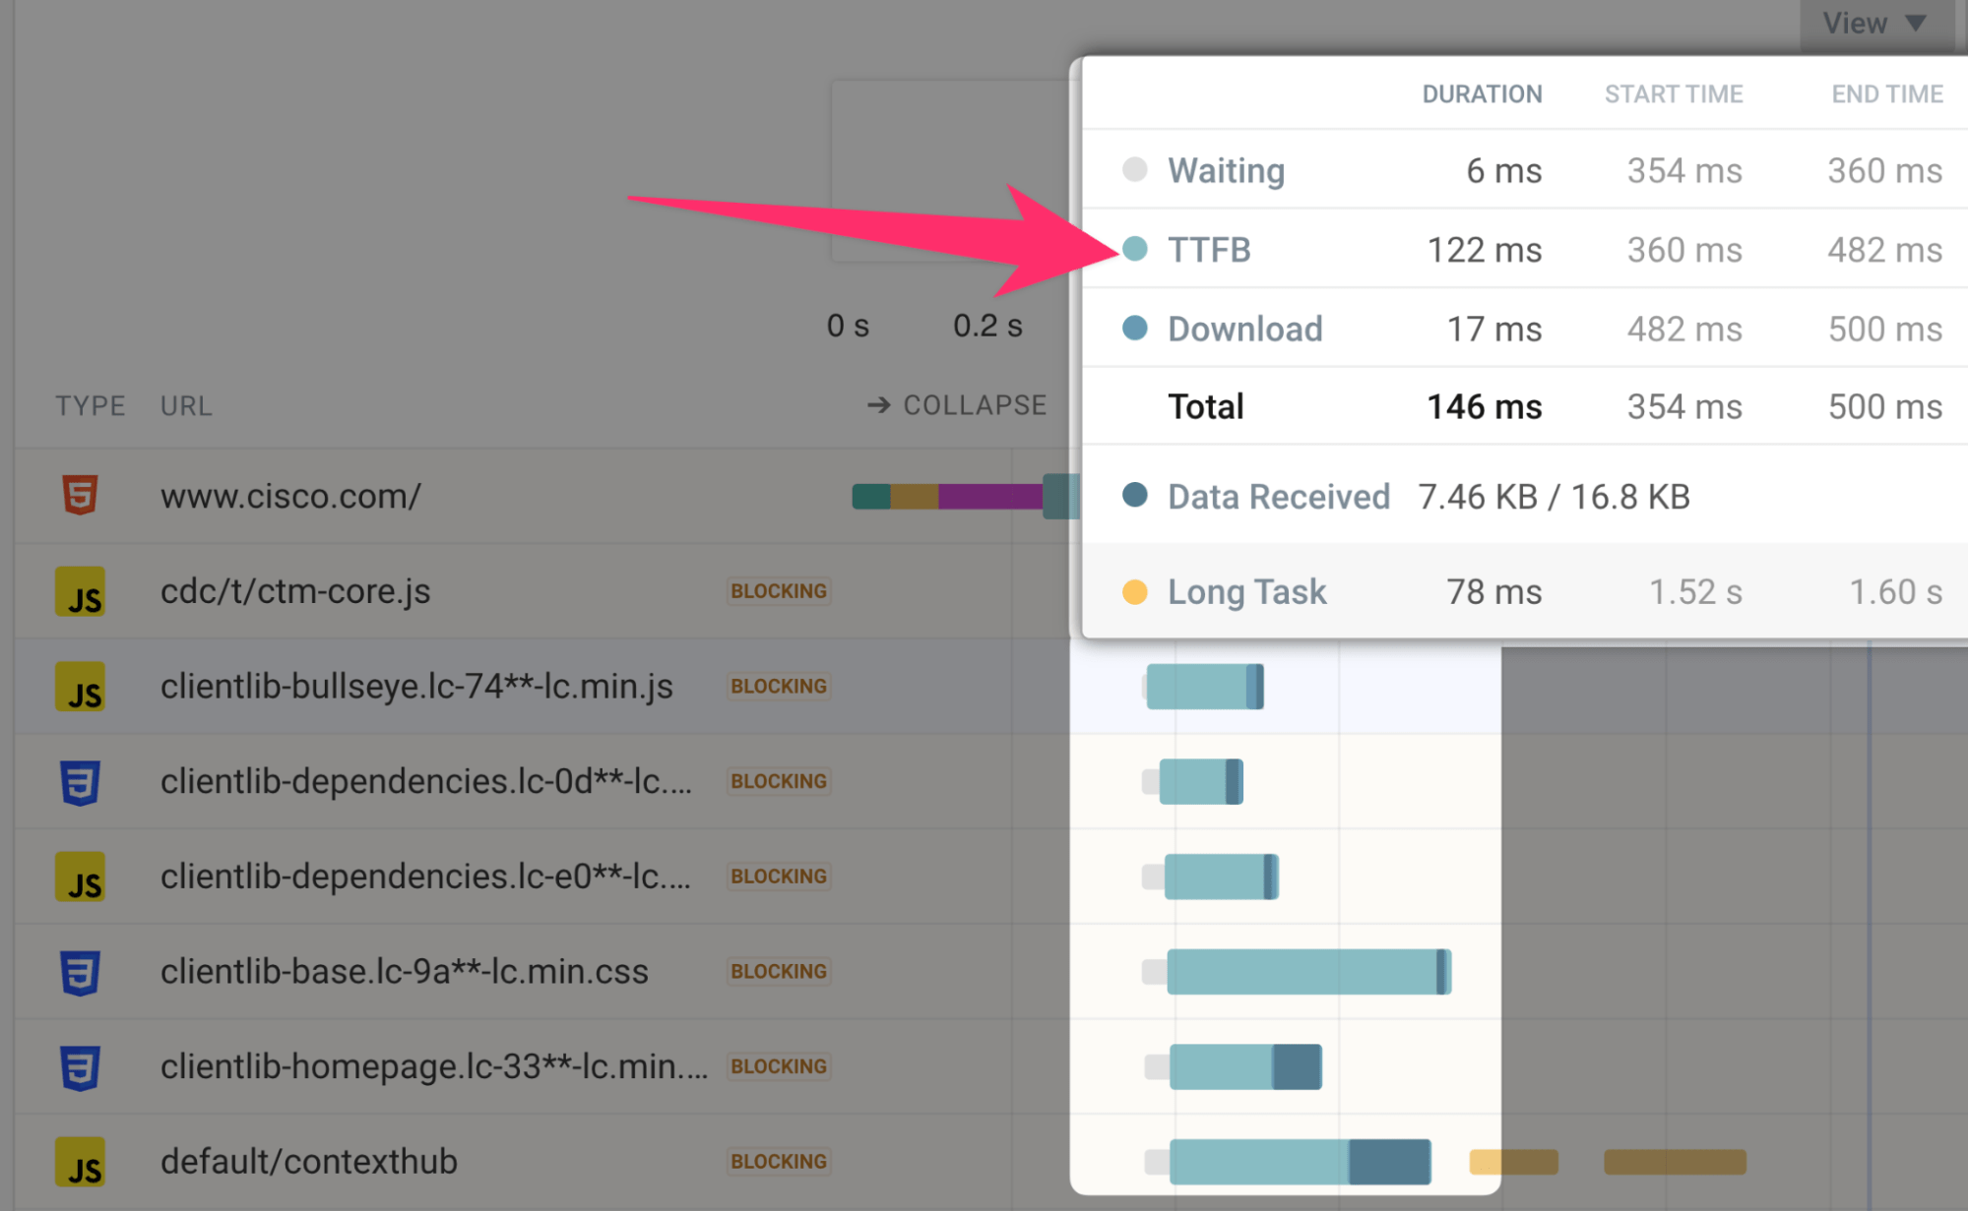Toggle the teal TTFB legend dot
Screen dimensions: 1968x1211
pos(1134,250)
